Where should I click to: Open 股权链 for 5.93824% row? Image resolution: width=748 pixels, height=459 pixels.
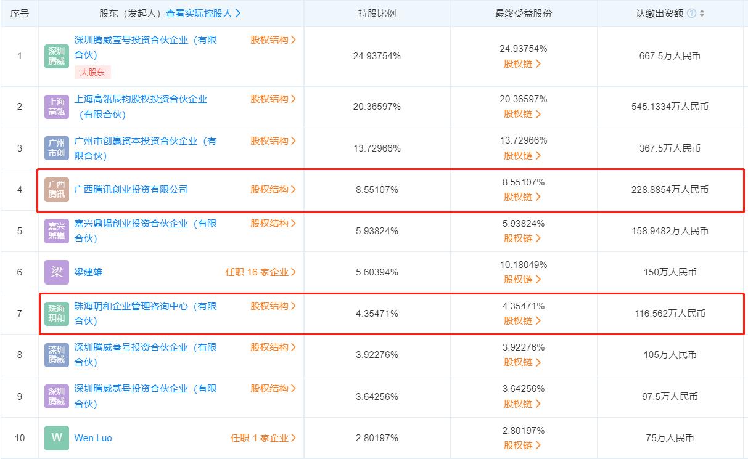[523, 238]
